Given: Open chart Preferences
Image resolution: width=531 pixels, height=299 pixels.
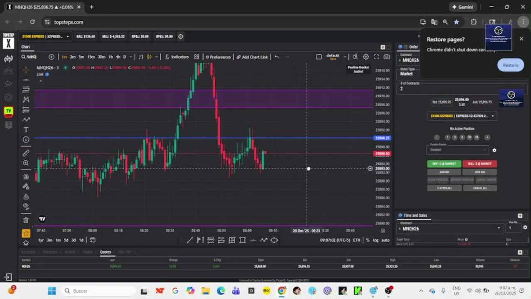Looking at the screenshot, I should (218, 57).
